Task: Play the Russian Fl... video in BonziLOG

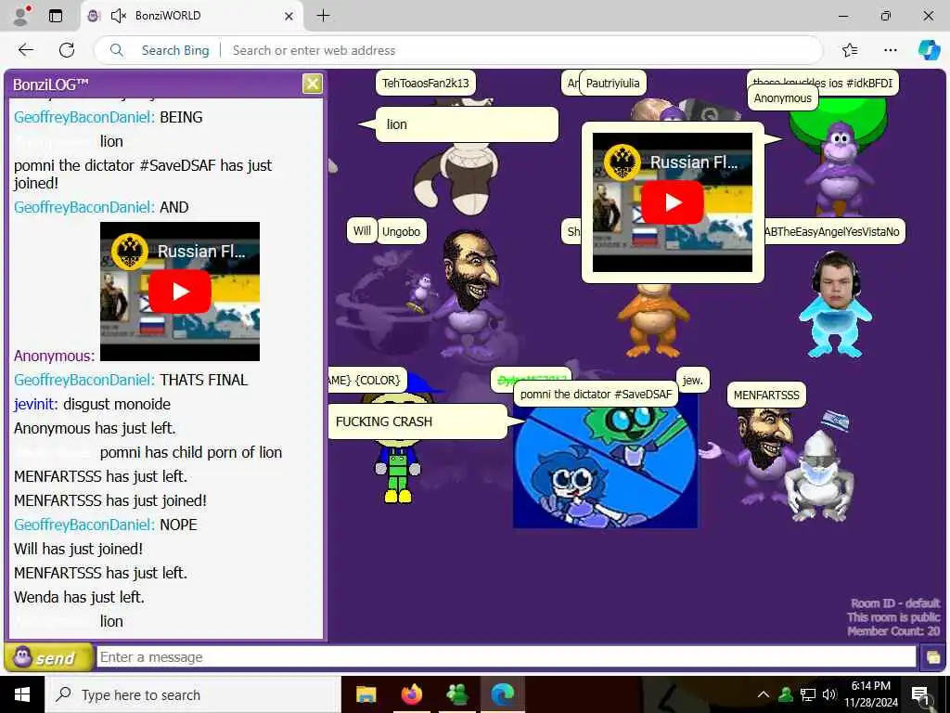Action: [180, 292]
